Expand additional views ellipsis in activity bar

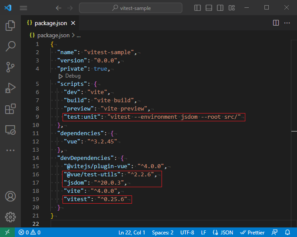[10, 150]
